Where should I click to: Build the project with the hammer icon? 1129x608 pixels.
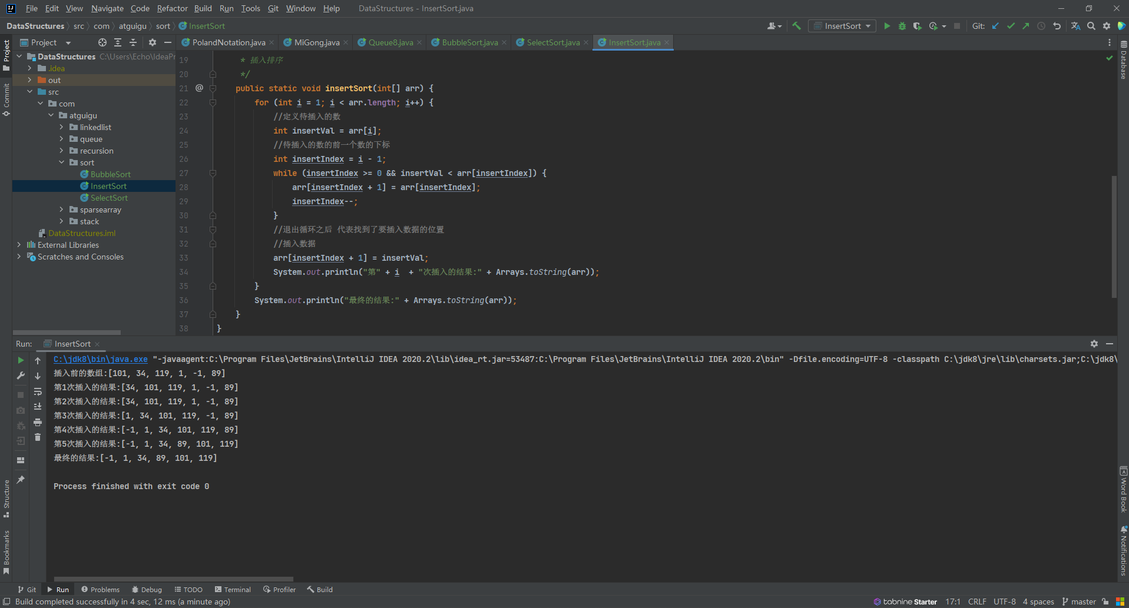(797, 26)
